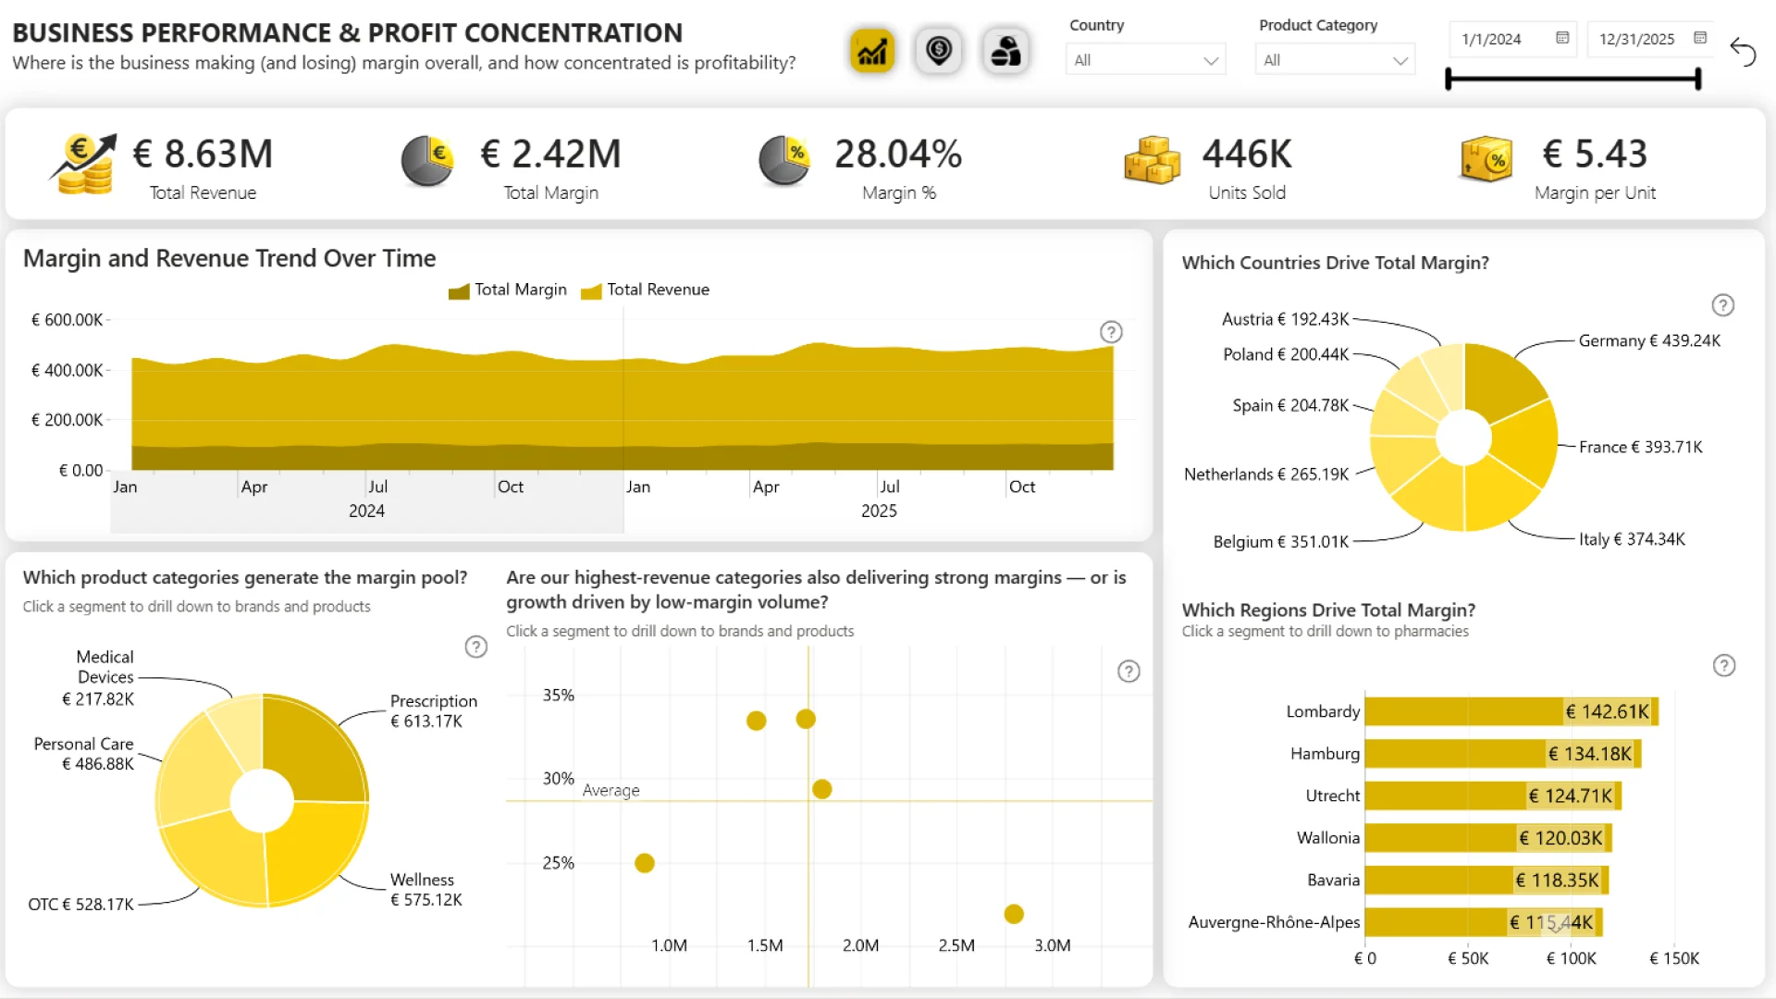The height and width of the screenshot is (999, 1776).
Task: Click help icon on countries donut chart
Action: (x=1722, y=305)
